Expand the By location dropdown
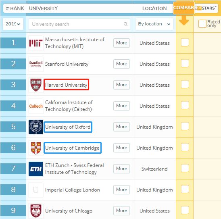 (154, 24)
